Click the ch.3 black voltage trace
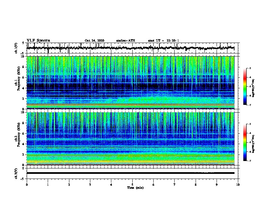268x207 pixels. click(130, 173)
